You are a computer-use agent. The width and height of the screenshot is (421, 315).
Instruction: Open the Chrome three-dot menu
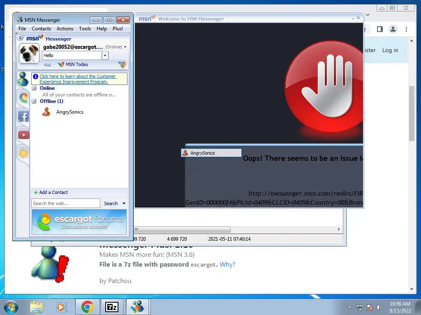[406, 29]
